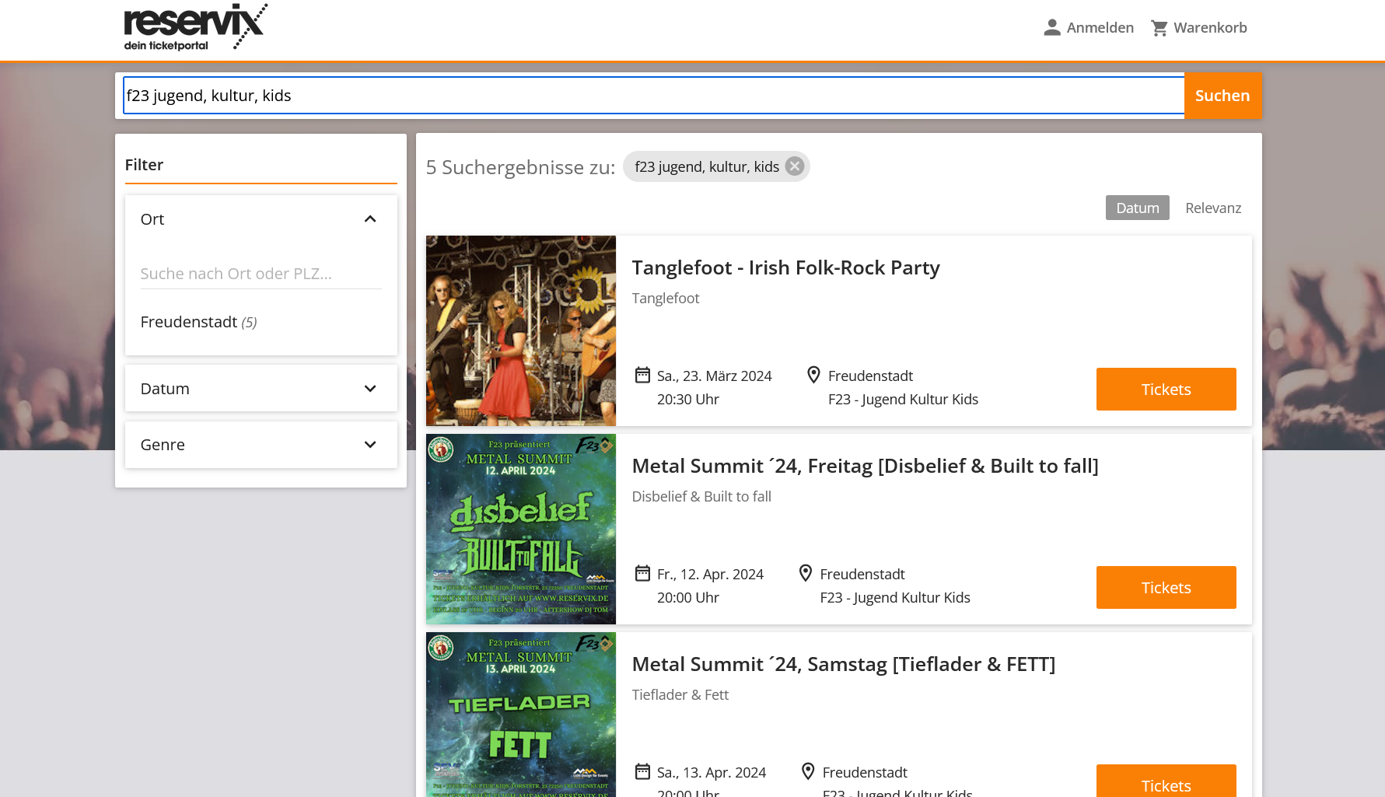Expand the Genre filter section
Image resolution: width=1385 pixels, height=797 pixels.
(x=370, y=445)
